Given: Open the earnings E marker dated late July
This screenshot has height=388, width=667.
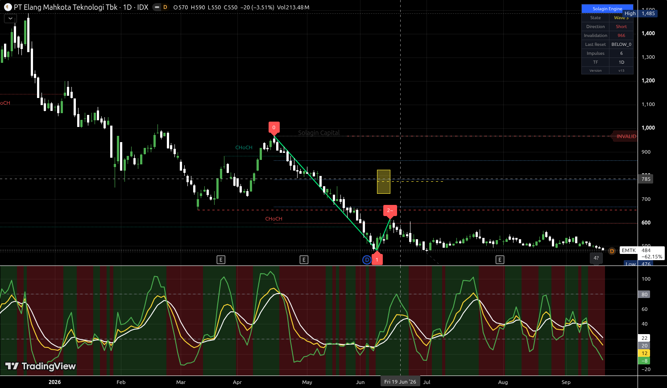Looking at the screenshot, I should pos(500,260).
